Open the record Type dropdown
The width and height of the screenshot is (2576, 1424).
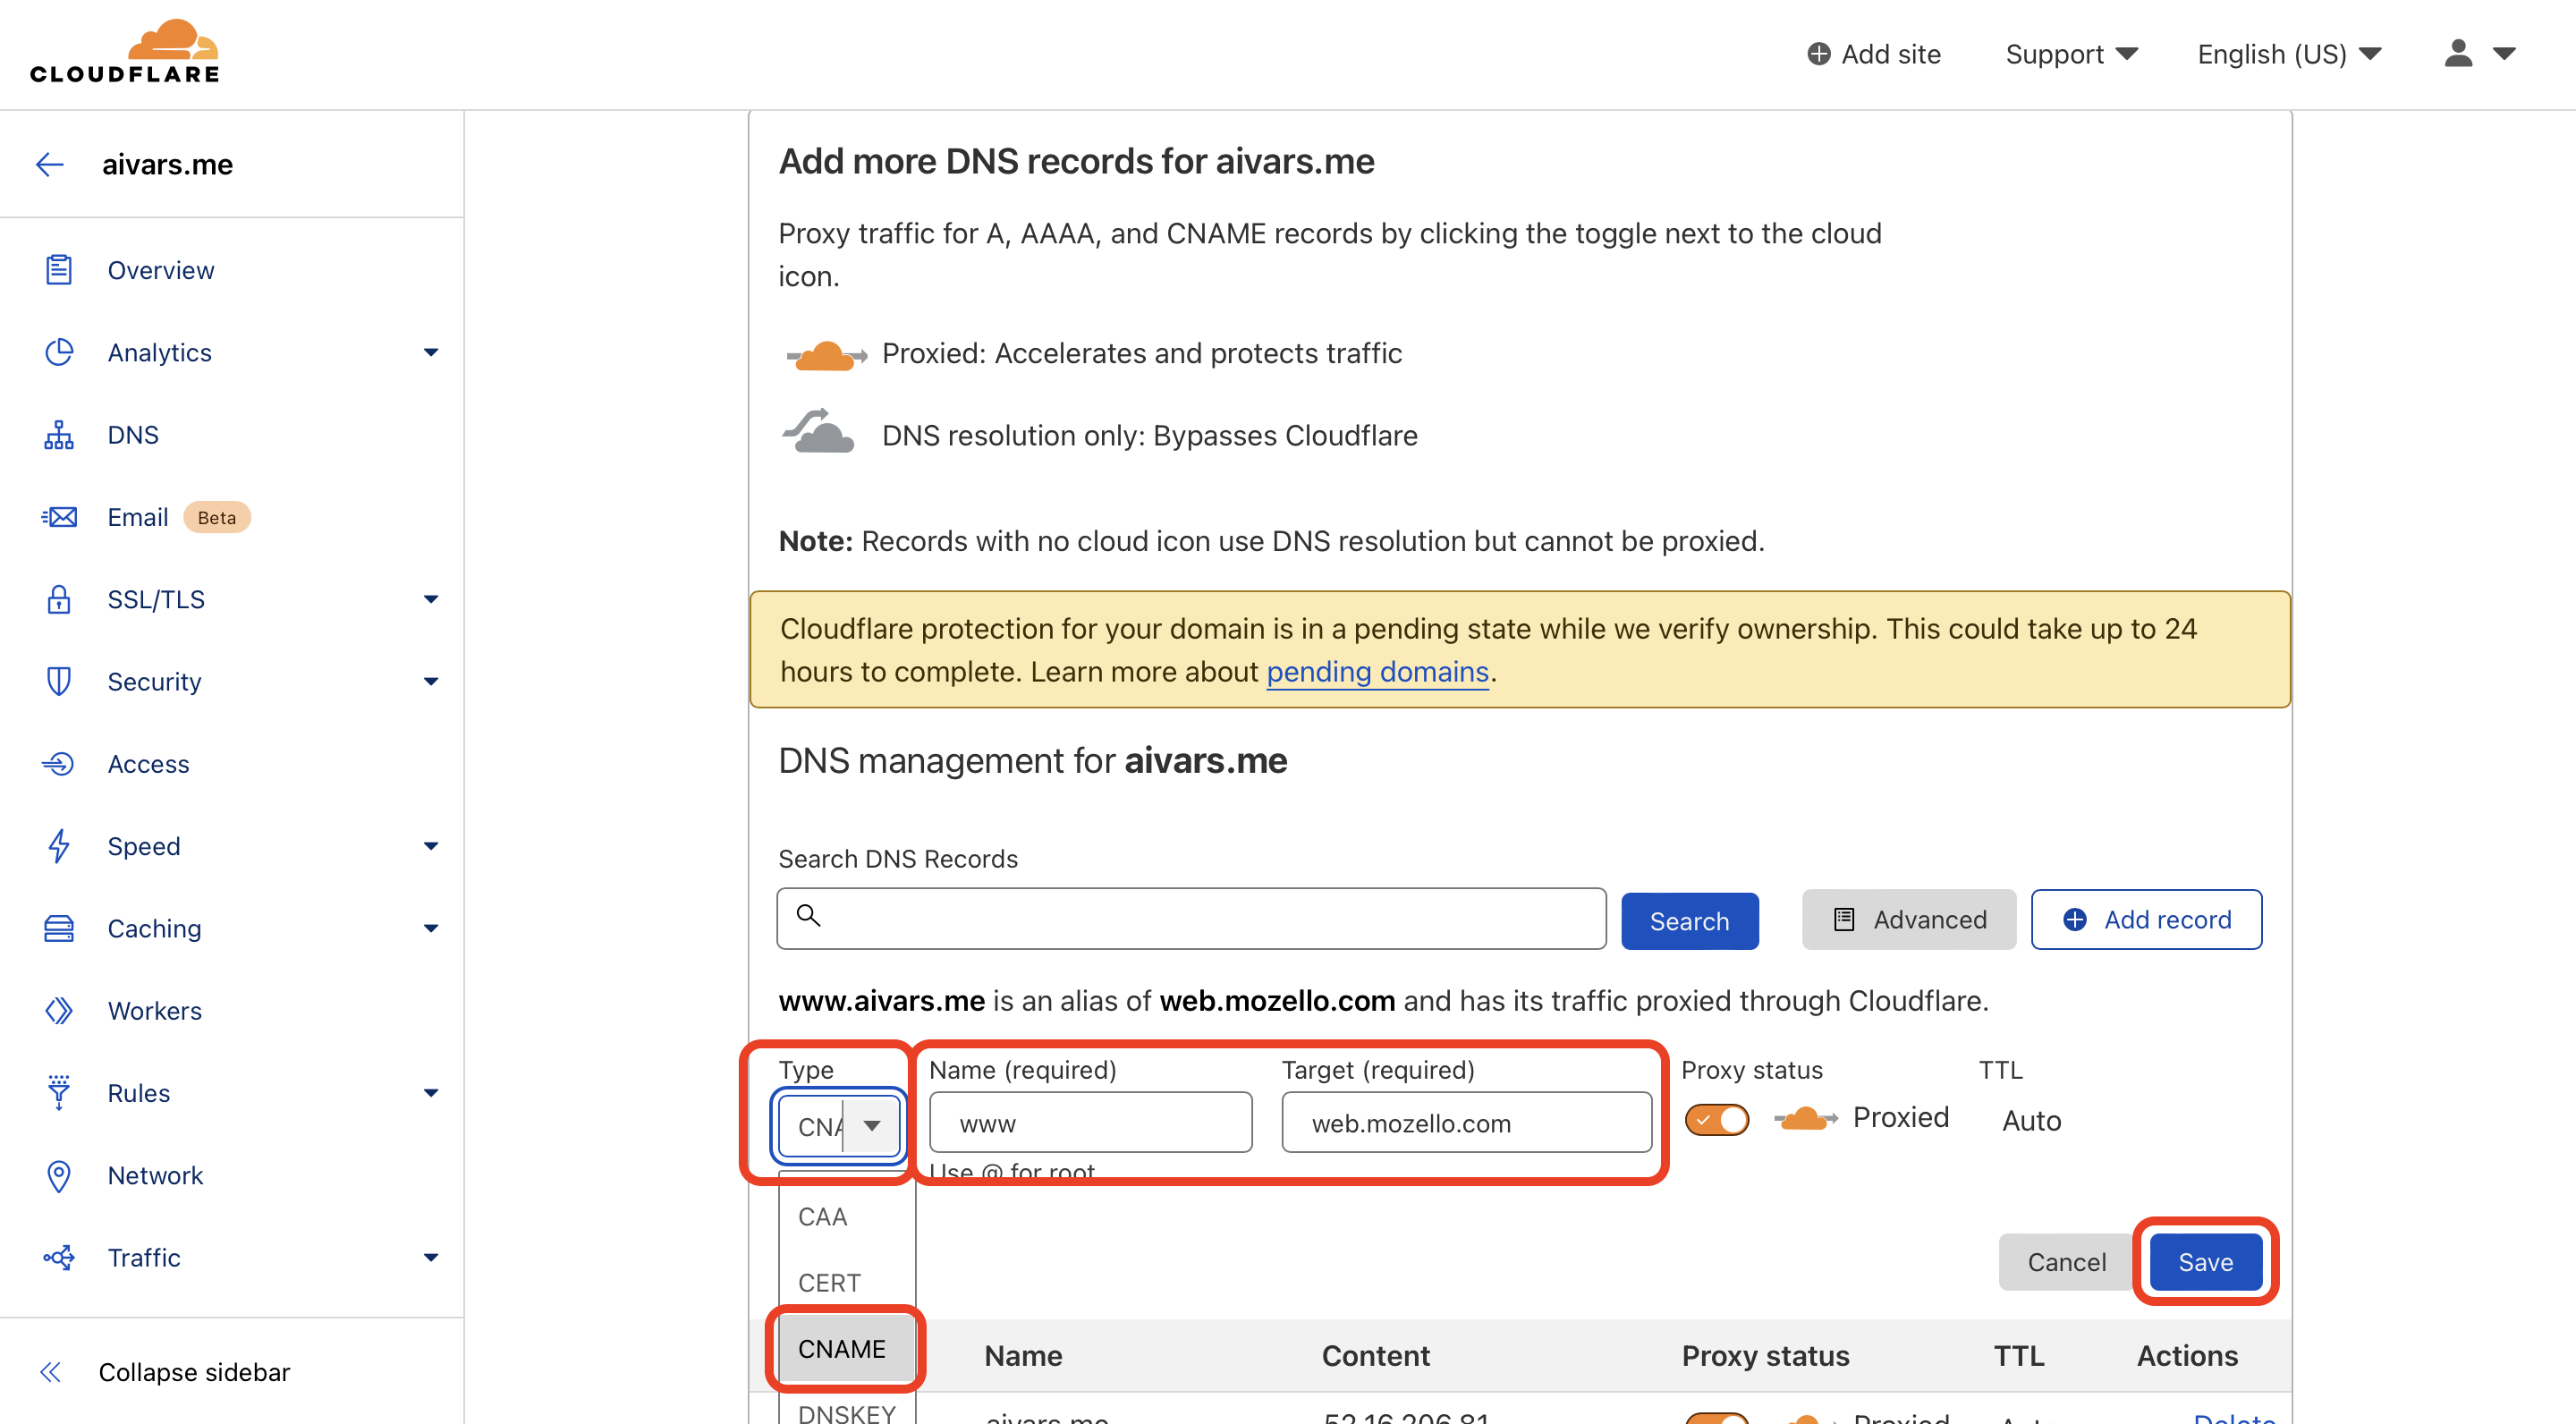coord(839,1126)
